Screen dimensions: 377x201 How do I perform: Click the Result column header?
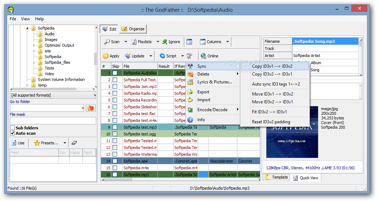[x=165, y=66]
